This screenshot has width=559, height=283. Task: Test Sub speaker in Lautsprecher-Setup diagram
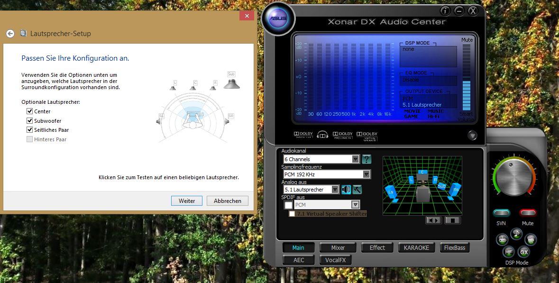(231, 80)
